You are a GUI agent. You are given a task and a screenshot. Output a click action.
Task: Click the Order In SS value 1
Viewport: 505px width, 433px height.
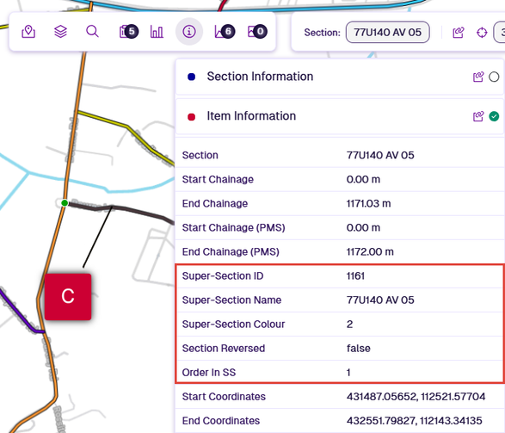coord(348,373)
